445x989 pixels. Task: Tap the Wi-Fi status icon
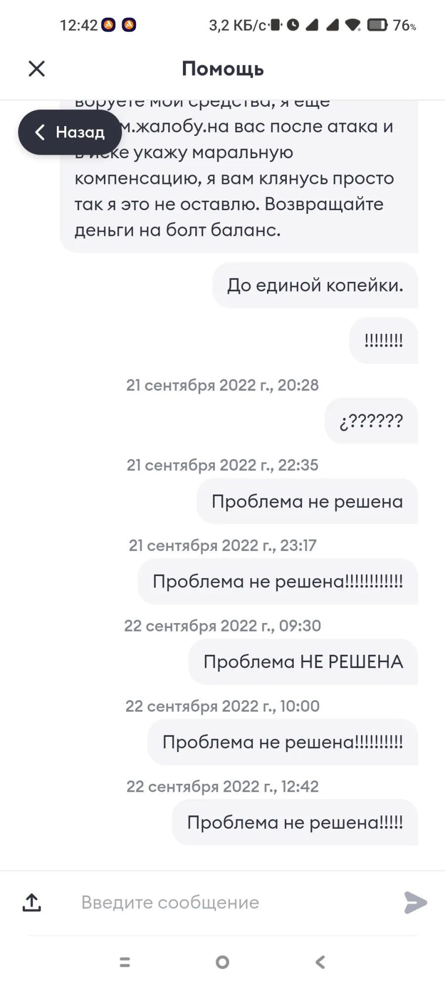[x=353, y=25]
